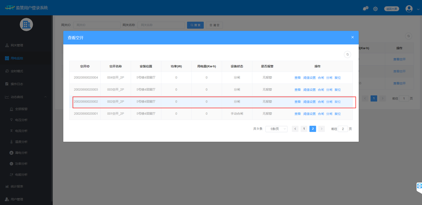Click the 手动合闸 status cell
The width and height of the screenshot is (422, 205).
[x=237, y=114]
